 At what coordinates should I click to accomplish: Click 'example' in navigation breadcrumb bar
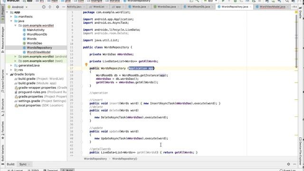pos(96,1)
